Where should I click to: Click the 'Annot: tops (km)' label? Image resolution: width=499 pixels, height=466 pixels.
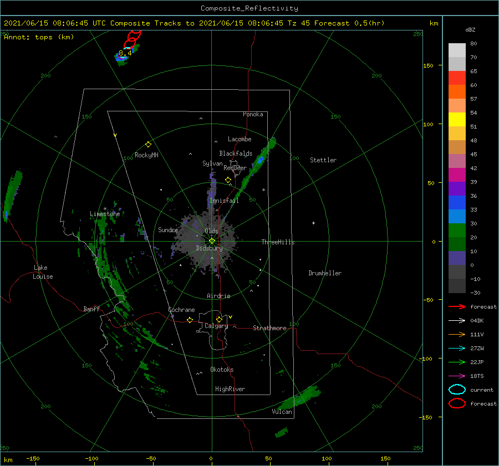pos(39,37)
